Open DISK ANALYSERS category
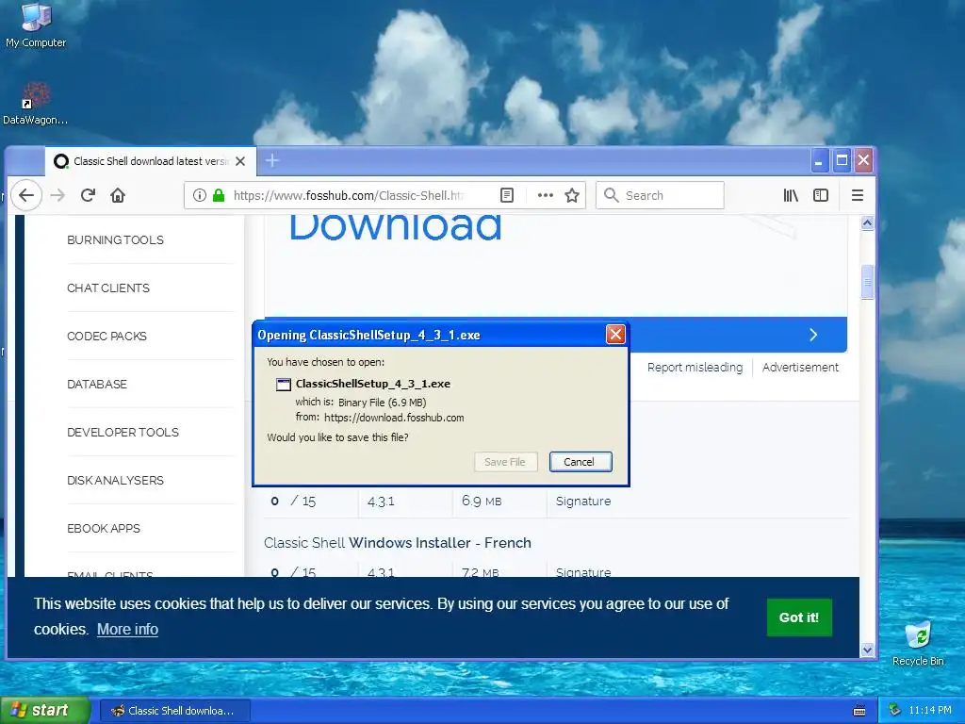 point(115,480)
